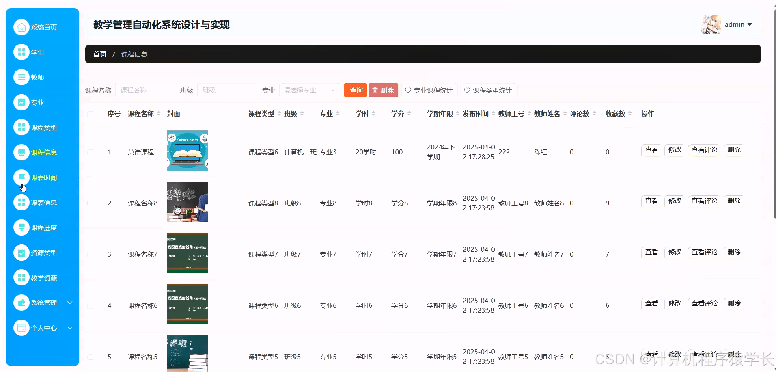
Task: Select the 课程类型 sidebar icon
Action: (22, 127)
